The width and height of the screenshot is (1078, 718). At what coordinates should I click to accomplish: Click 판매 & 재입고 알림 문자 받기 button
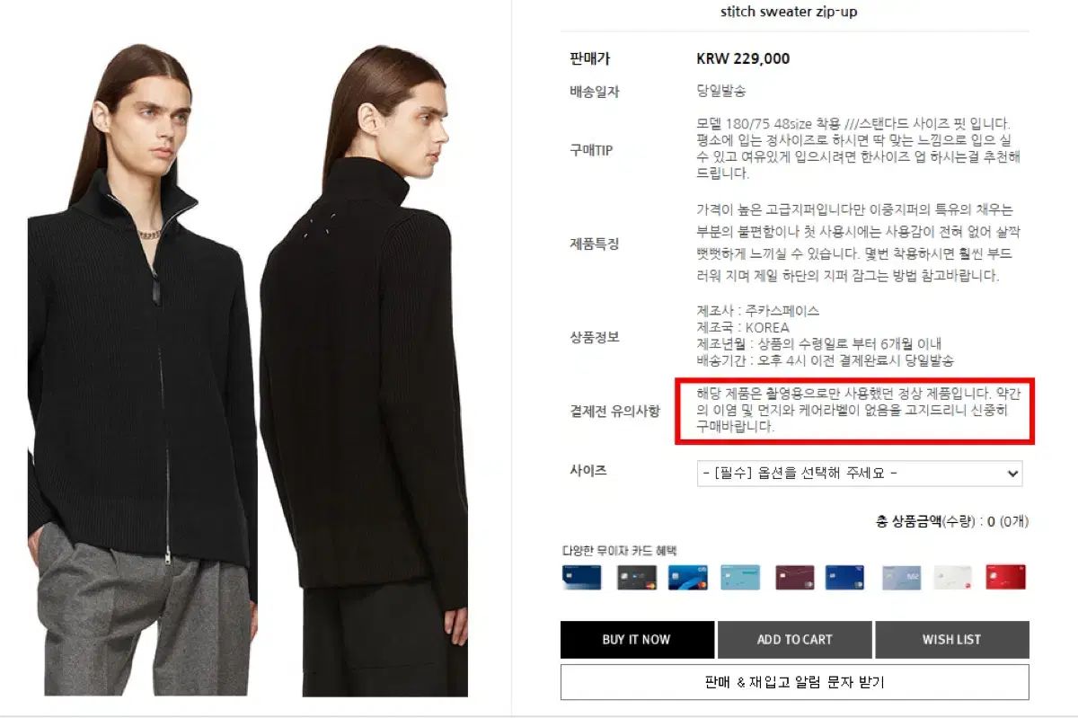[x=795, y=682]
